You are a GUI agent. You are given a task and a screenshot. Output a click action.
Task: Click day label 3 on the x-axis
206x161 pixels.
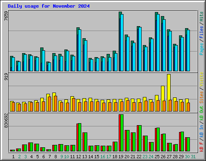(x=25, y=157)
